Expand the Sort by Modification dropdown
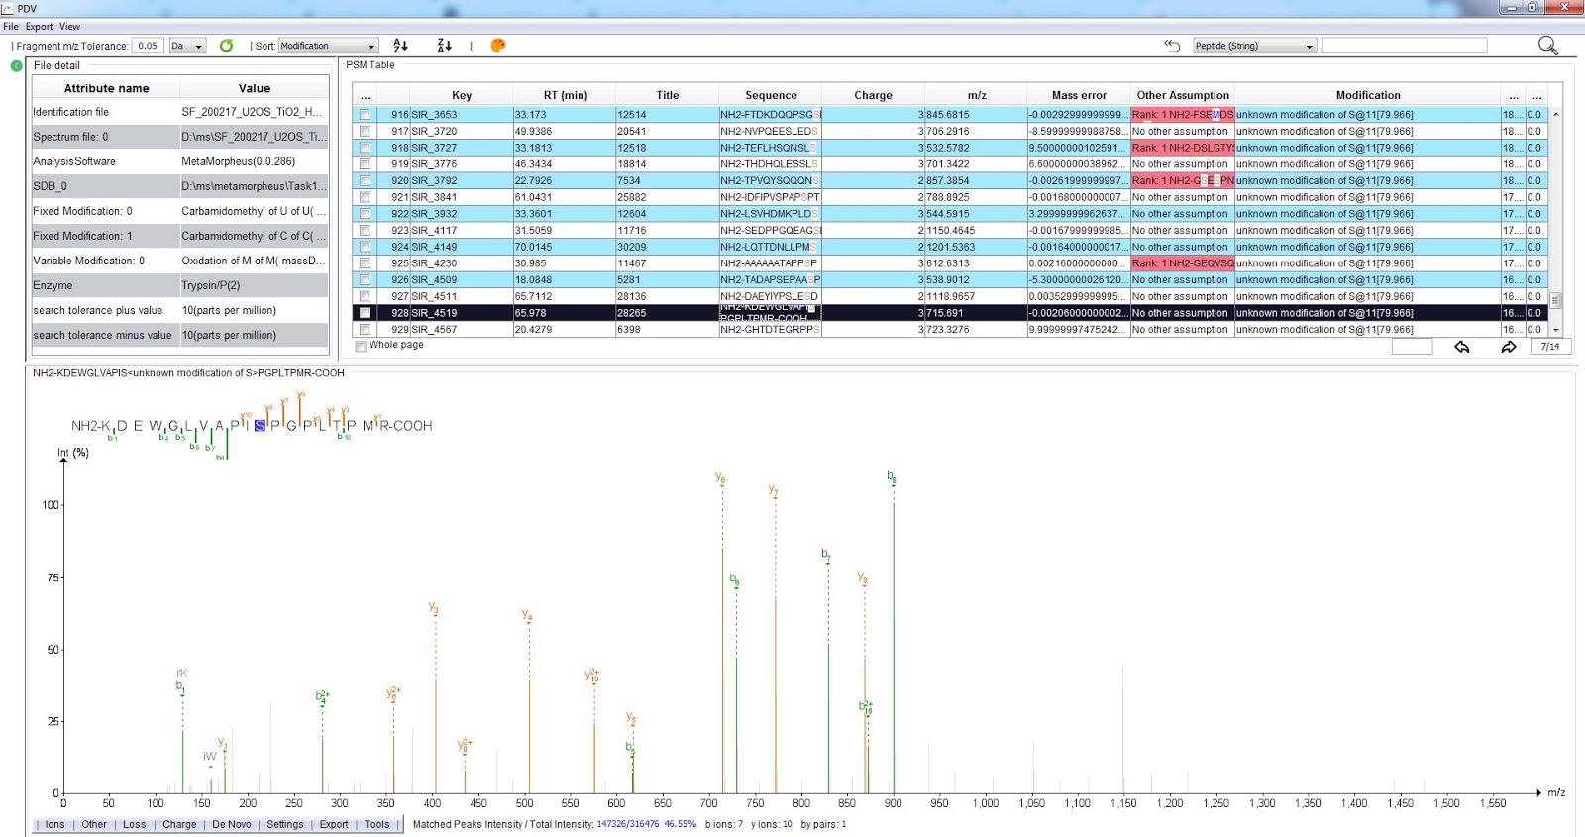The height and width of the screenshot is (837, 1585). click(328, 46)
